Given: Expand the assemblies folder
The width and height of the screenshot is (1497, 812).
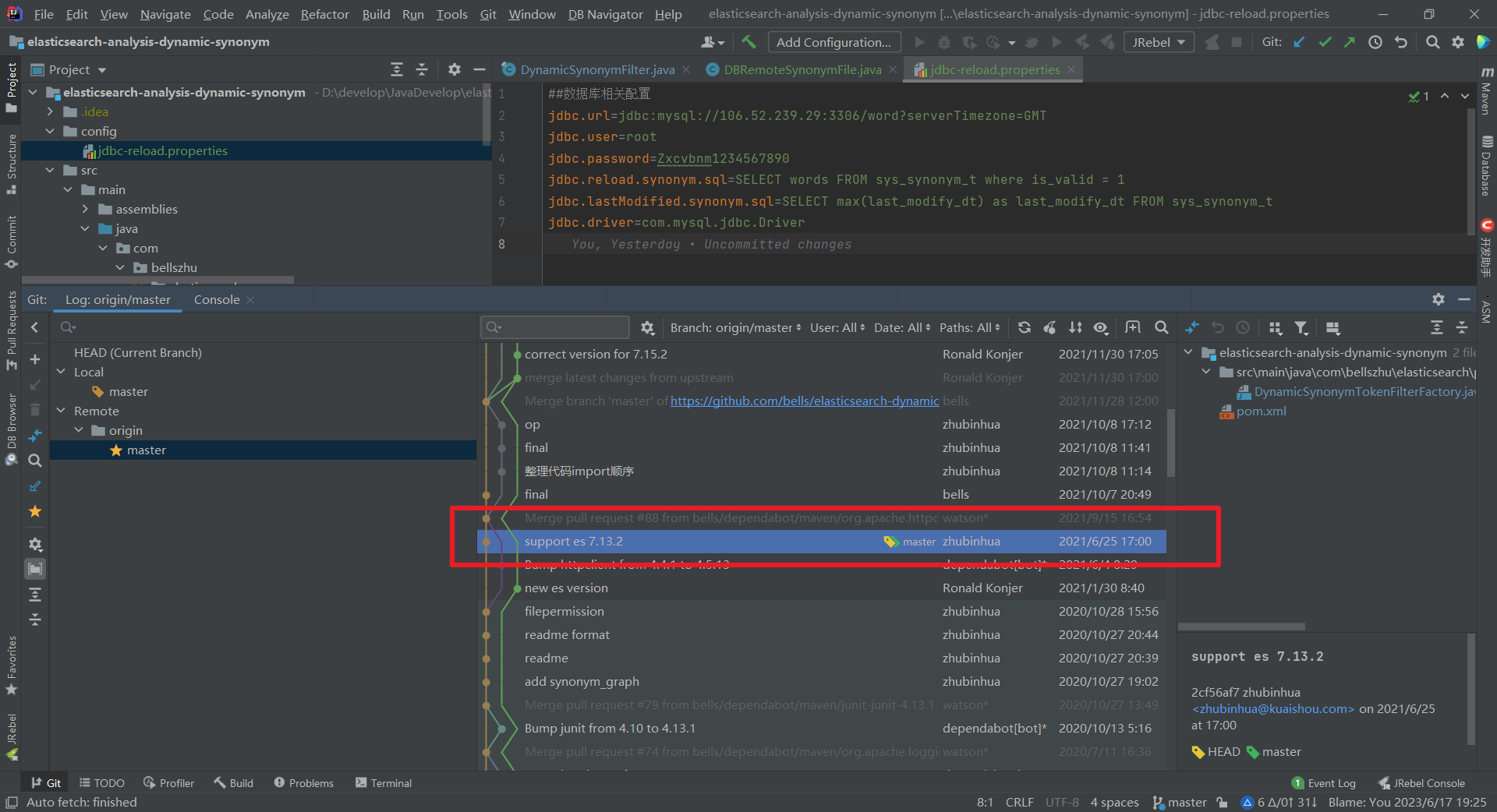Looking at the screenshot, I should pos(85,209).
